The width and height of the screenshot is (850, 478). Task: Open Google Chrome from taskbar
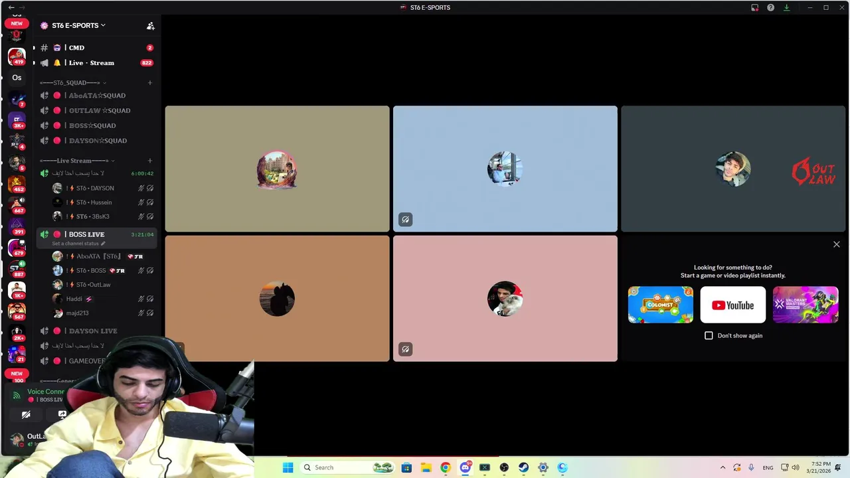pyautogui.click(x=446, y=467)
